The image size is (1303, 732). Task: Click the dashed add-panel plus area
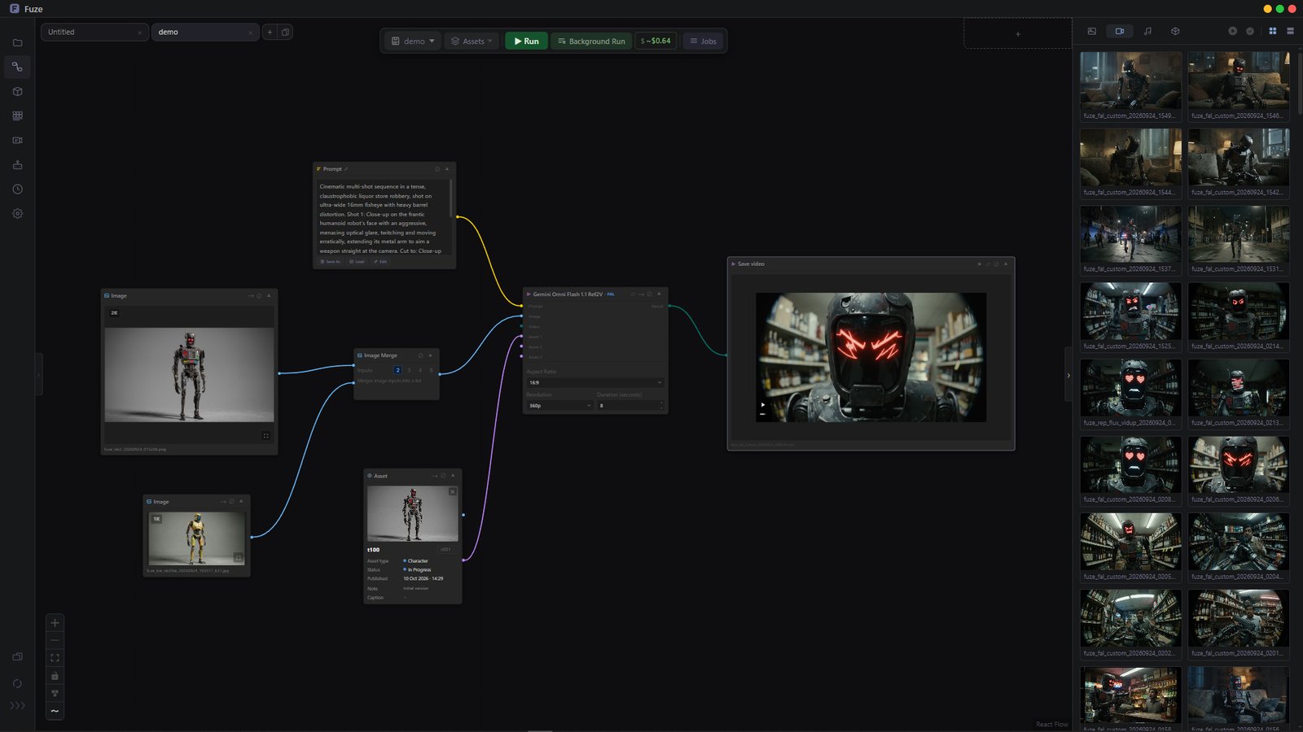tap(1018, 33)
